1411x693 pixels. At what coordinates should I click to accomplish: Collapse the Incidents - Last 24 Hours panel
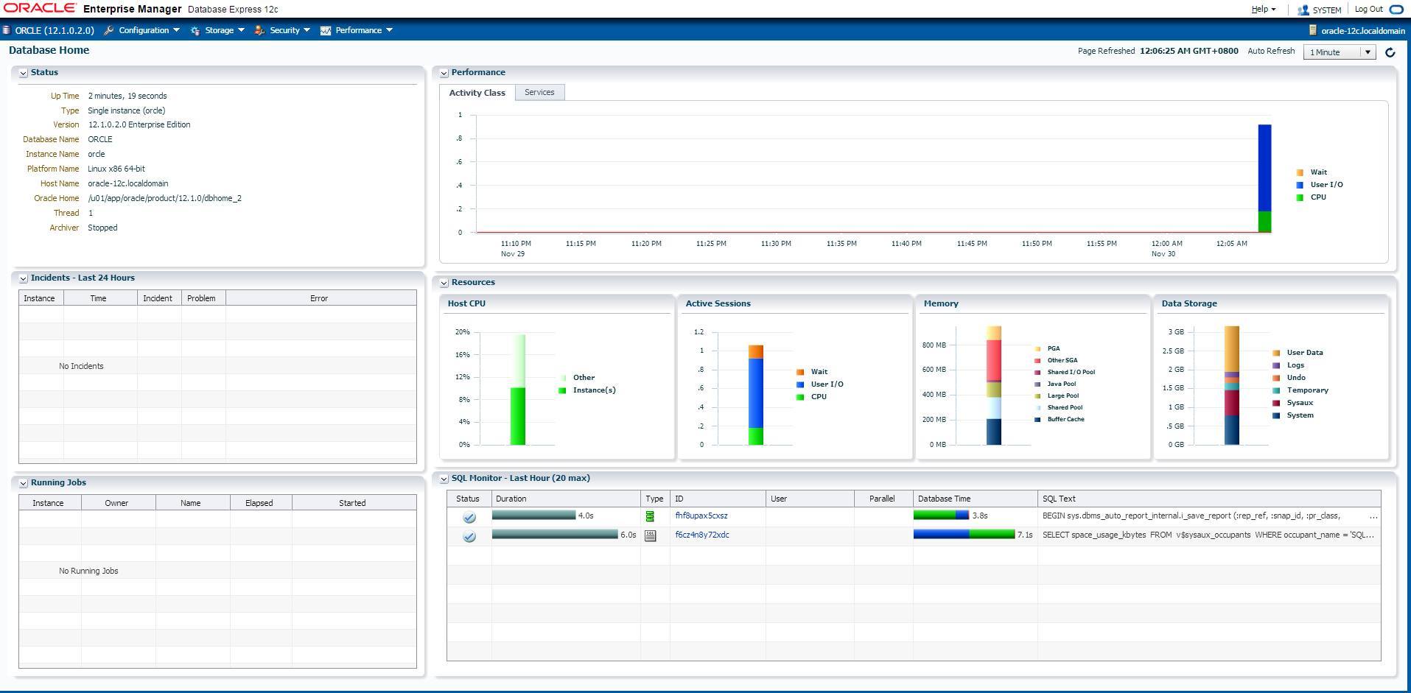pos(23,278)
